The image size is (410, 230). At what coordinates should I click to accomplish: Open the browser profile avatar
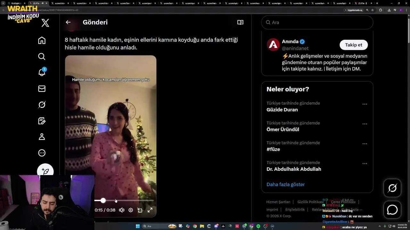(401, 10)
